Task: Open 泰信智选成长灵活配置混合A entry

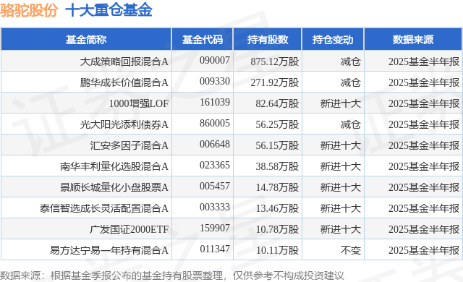Action: click(x=104, y=208)
